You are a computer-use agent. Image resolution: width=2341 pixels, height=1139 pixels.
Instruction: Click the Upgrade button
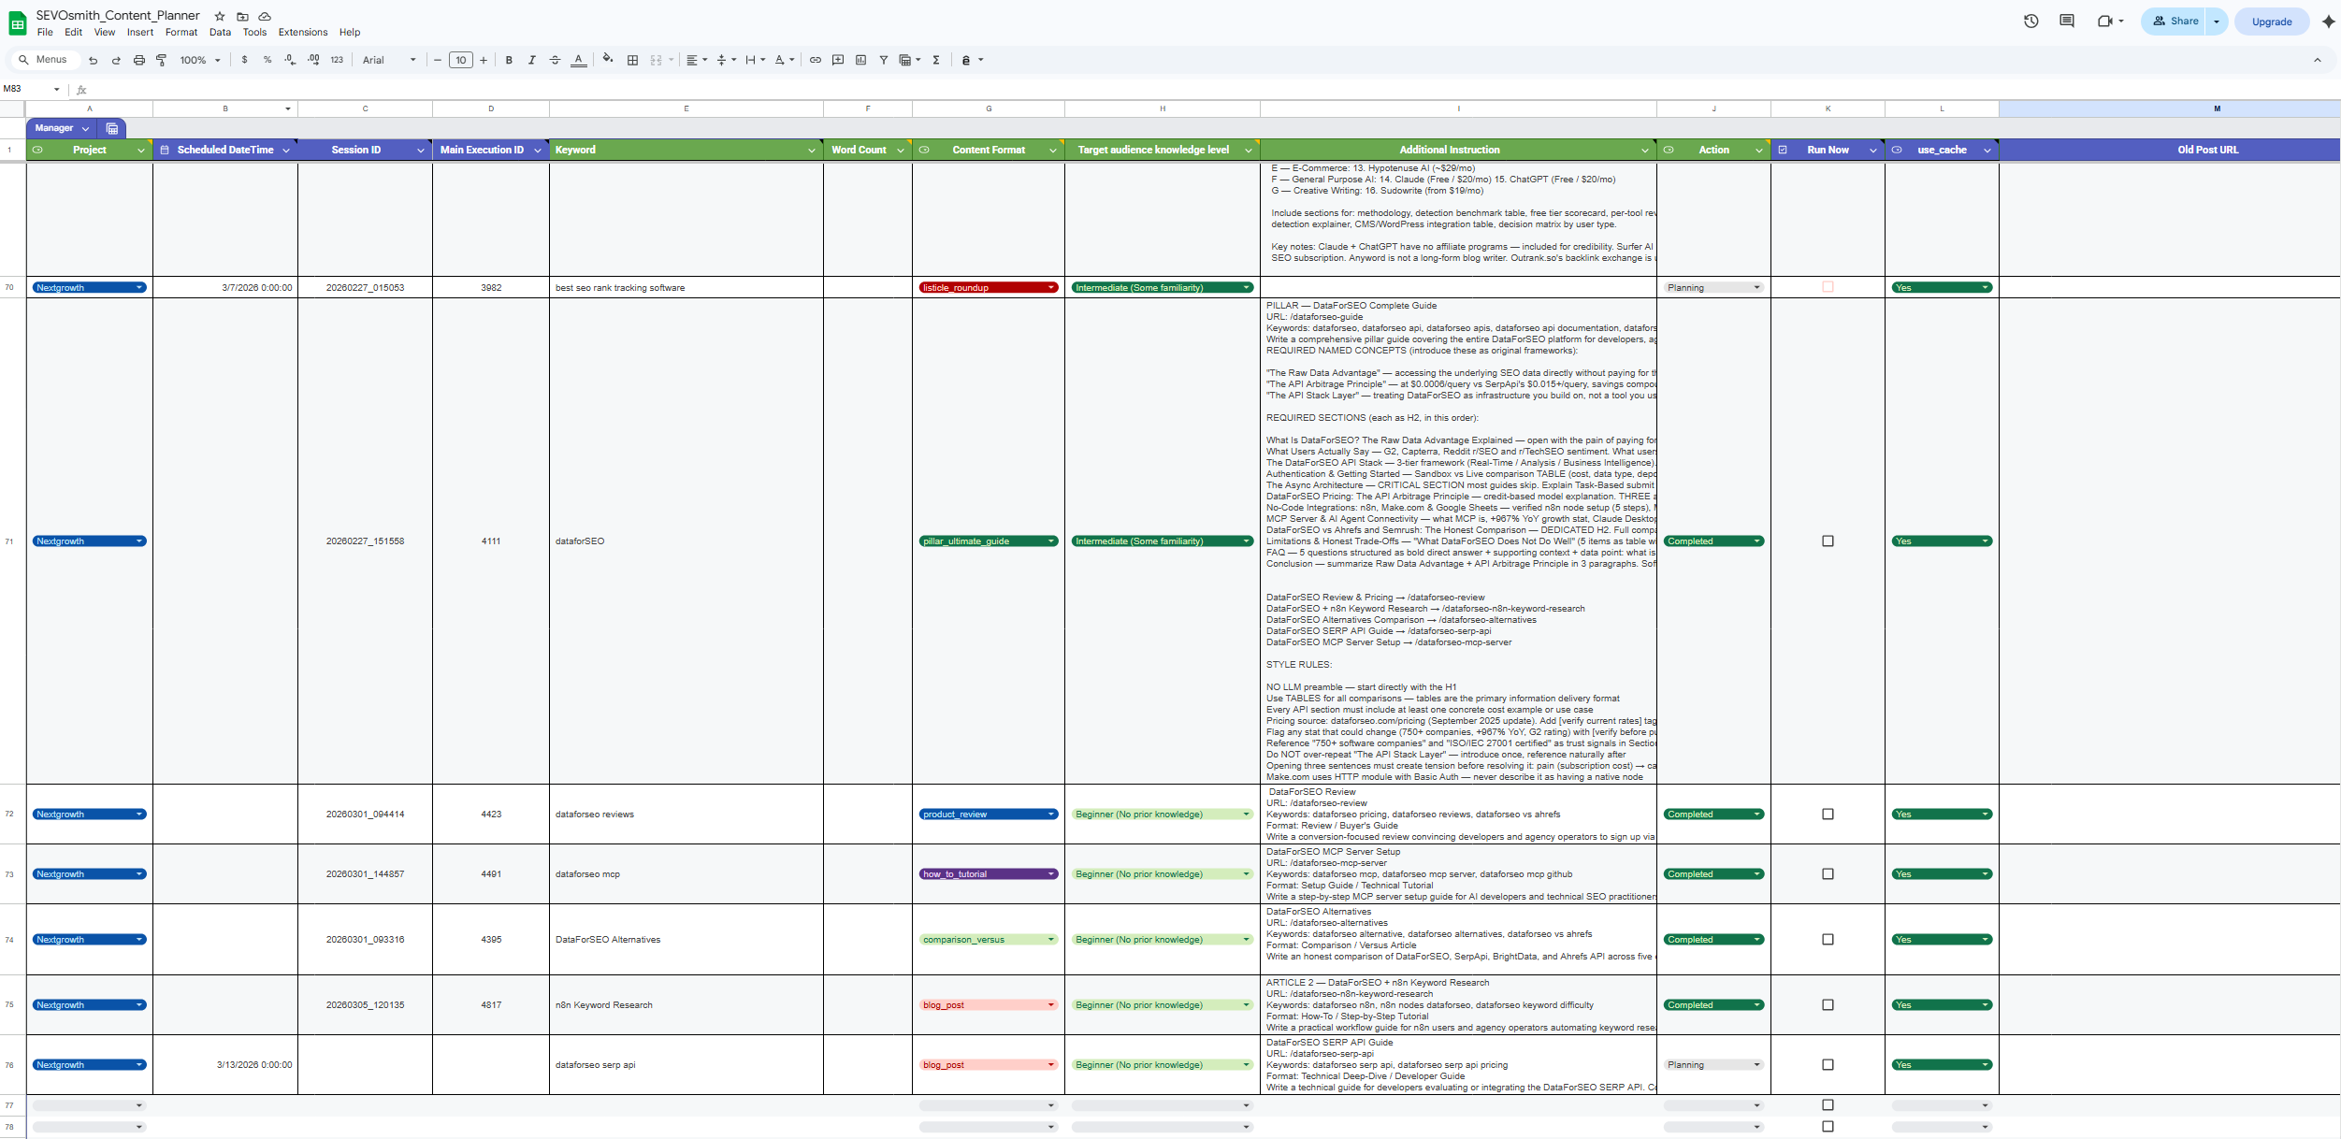click(x=2271, y=22)
